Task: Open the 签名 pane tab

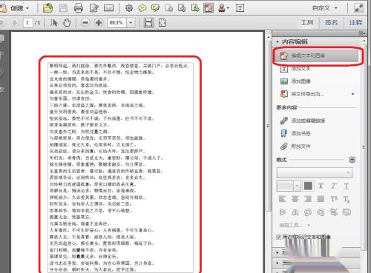Action: click(x=332, y=23)
